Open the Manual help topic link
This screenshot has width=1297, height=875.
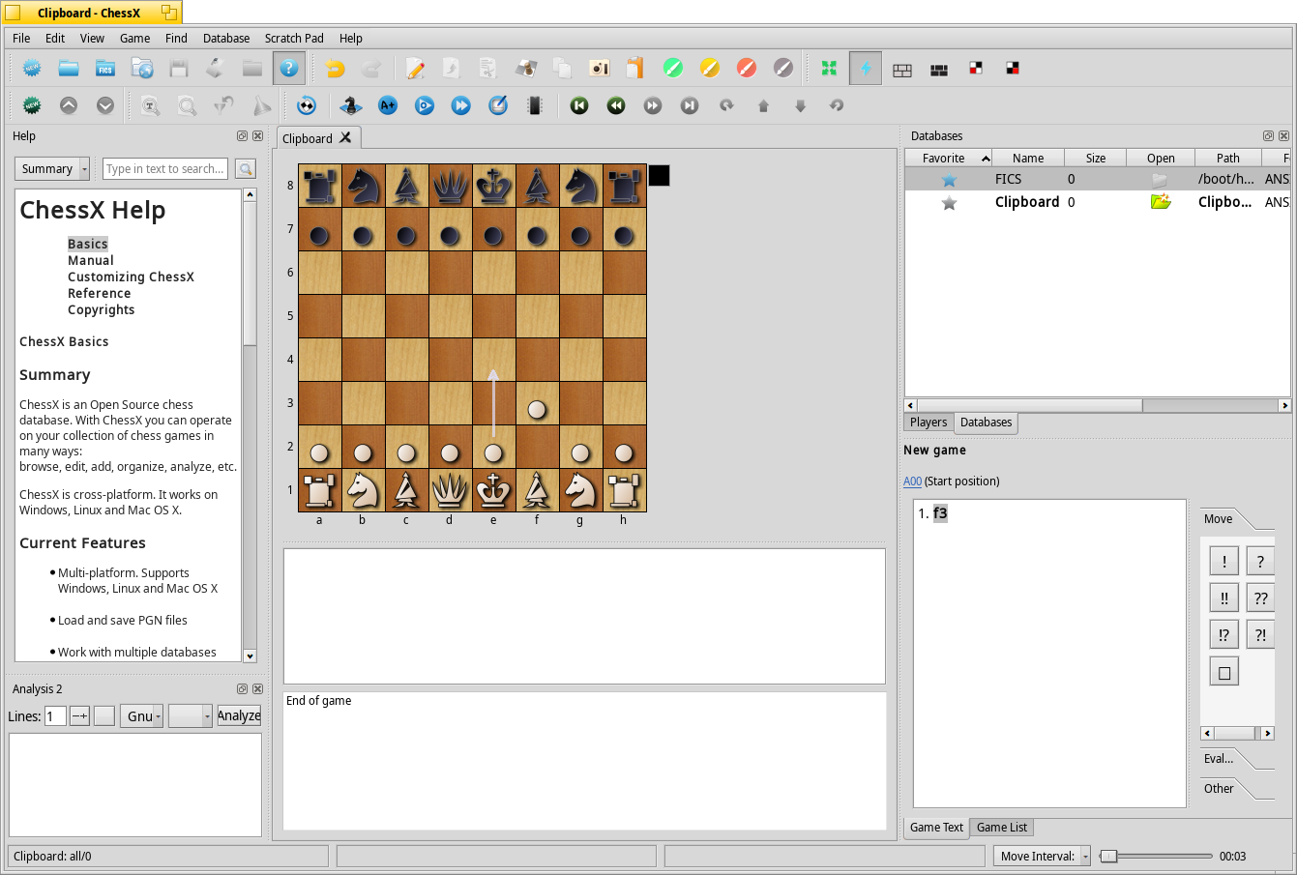91,261
